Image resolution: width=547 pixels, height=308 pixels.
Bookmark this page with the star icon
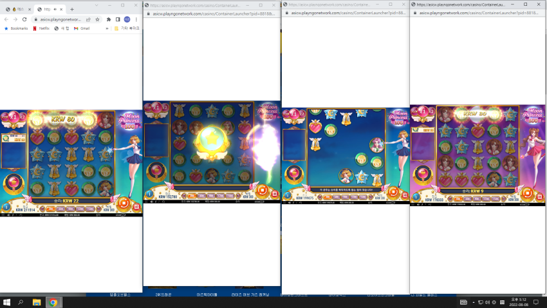(x=97, y=19)
